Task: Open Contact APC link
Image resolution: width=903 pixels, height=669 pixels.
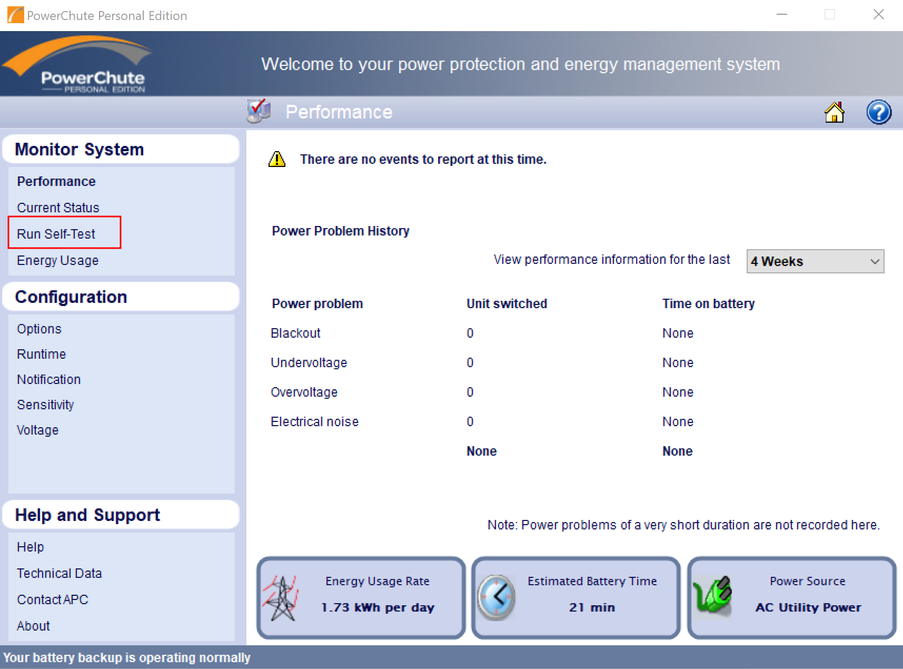Action: pyautogui.click(x=52, y=599)
